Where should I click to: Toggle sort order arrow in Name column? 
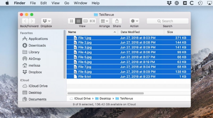pos(115,32)
